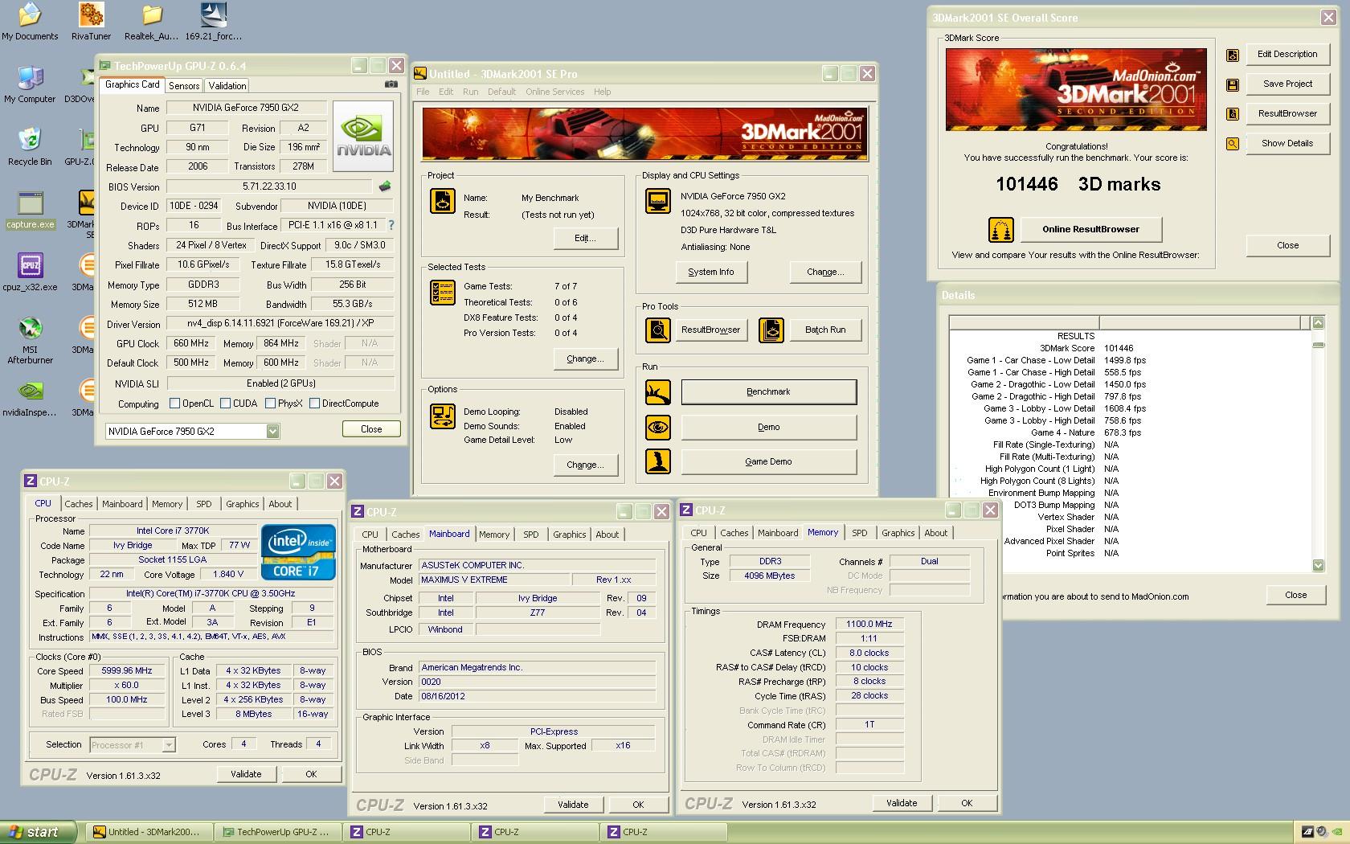
Task: Click Options loop icon in 3DMark2001
Action: (443, 416)
